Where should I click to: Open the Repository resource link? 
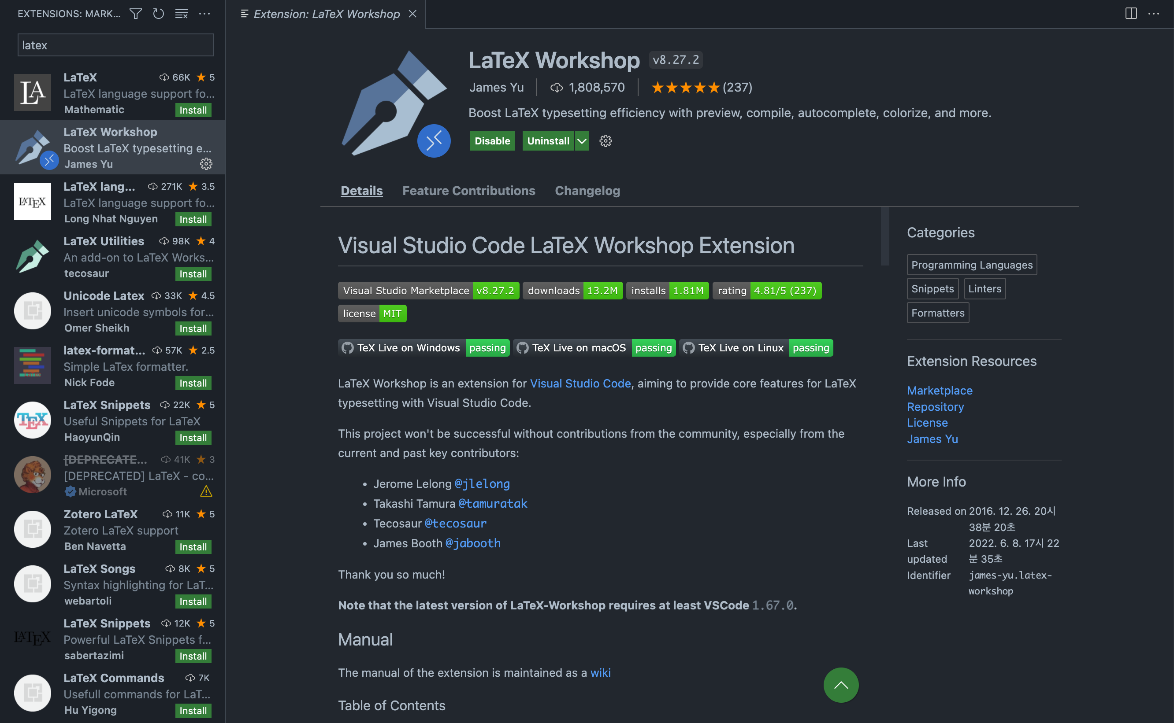coord(936,407)
